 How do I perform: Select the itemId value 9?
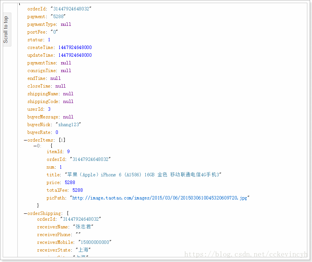click(x=68, y=152)
